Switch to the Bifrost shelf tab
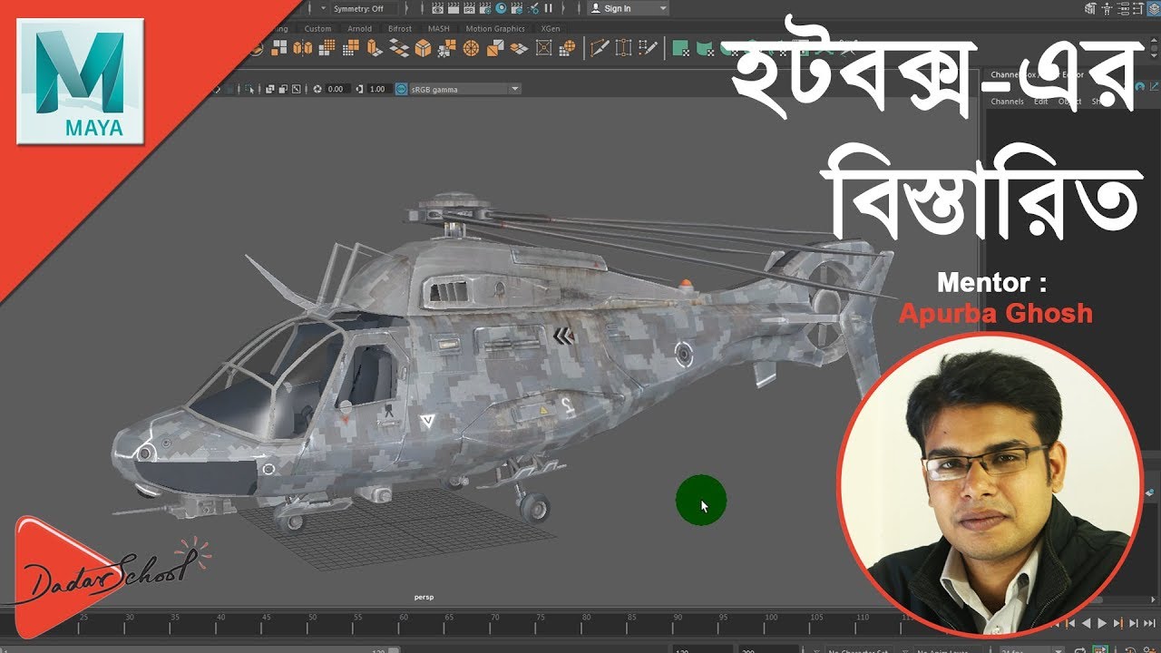 point(400,28)
